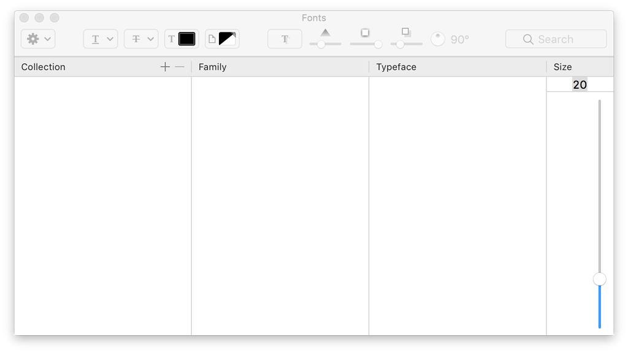Remove a collection using the minus button

pos(178,67)
